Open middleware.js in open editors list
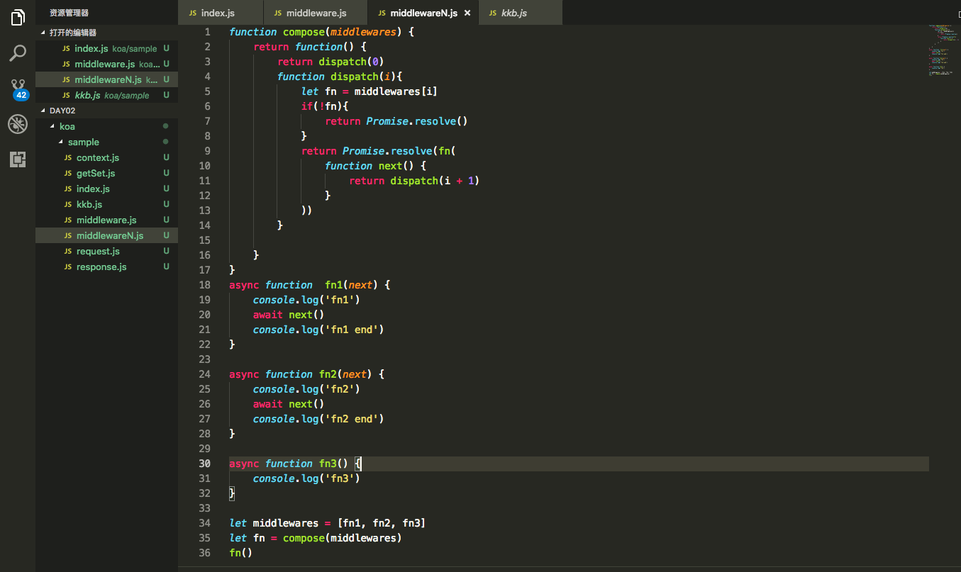The image size is (961, 572). (x=106, y=64)
